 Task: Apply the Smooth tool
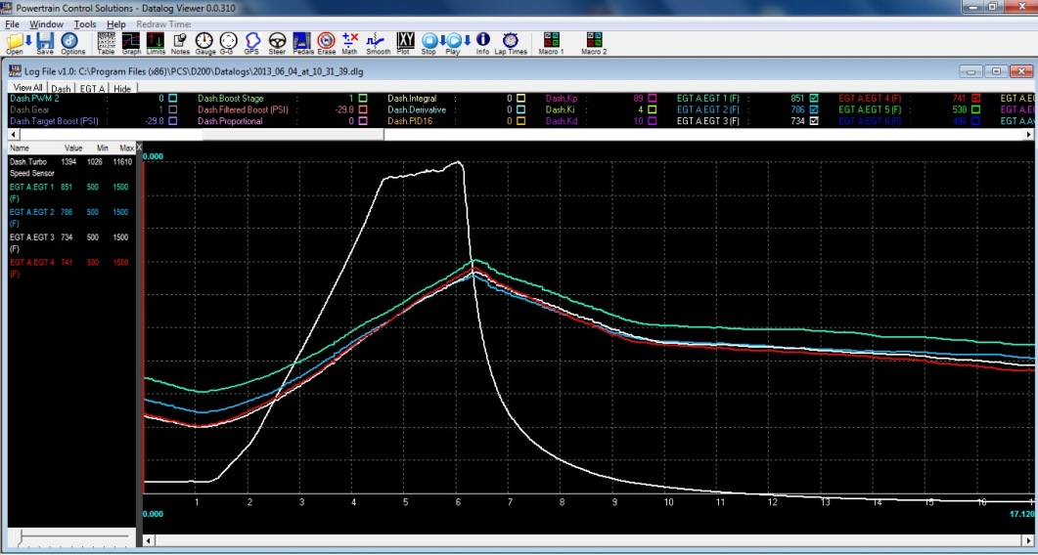pyautogui.click(x=378, y=42)
